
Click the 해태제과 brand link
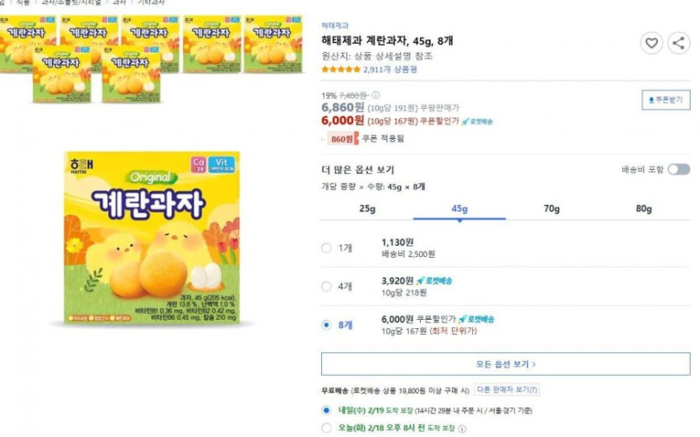click(335, 26)
